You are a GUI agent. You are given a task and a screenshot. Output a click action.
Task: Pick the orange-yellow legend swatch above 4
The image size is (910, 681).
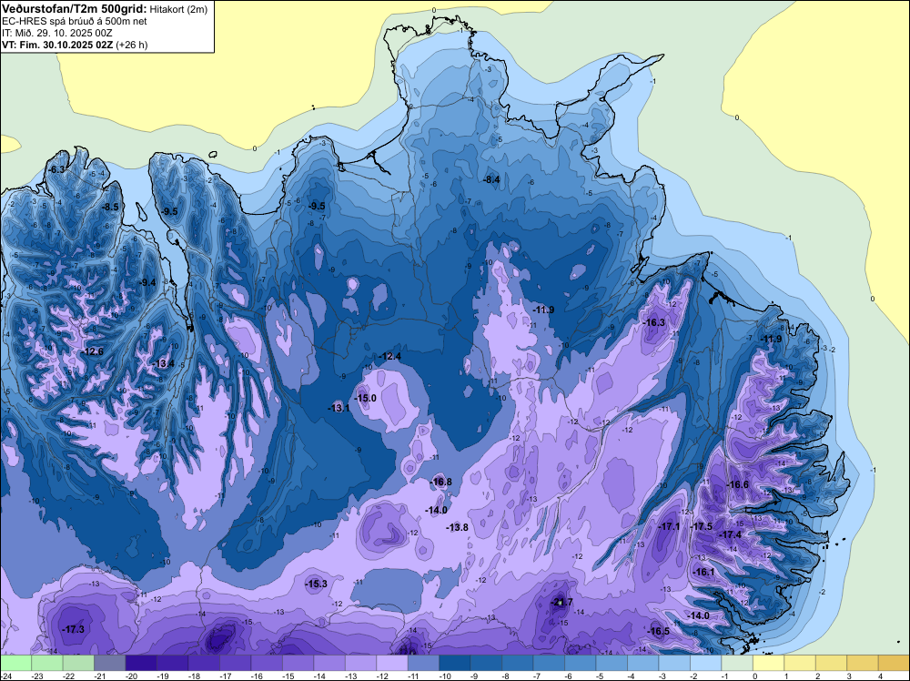(x=894, y=663)
